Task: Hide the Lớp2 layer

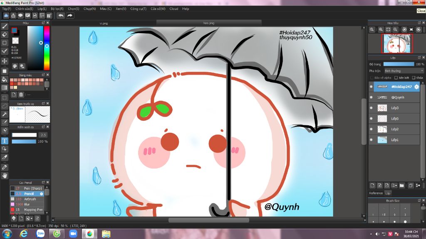Action: pos(372,129)
